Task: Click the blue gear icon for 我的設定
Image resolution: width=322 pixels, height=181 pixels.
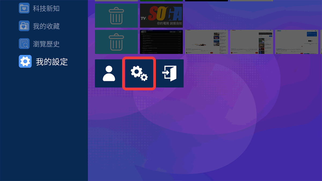Action: [25, 61]
